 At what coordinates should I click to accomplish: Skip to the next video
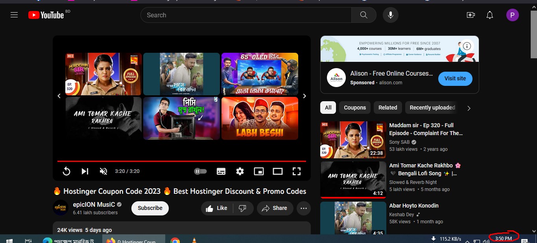click(85, 171)
